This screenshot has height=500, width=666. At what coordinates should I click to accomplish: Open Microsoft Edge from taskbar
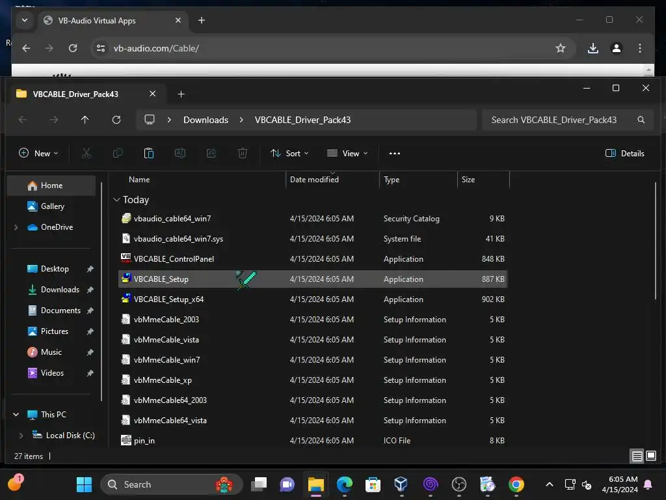pos(345,484)
